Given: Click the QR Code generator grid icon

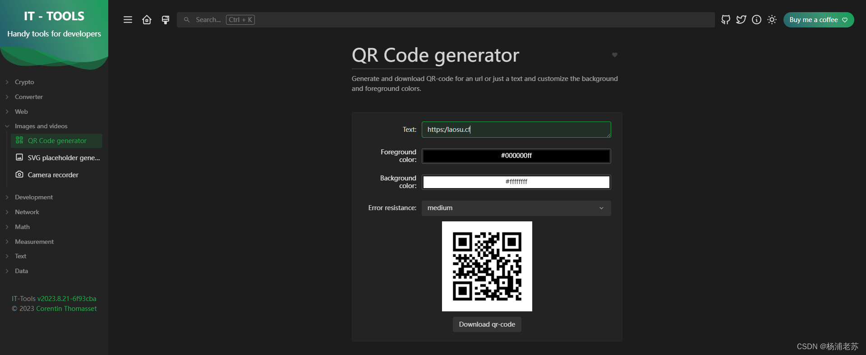Looking at the screenshot, I should pos(19,140).
